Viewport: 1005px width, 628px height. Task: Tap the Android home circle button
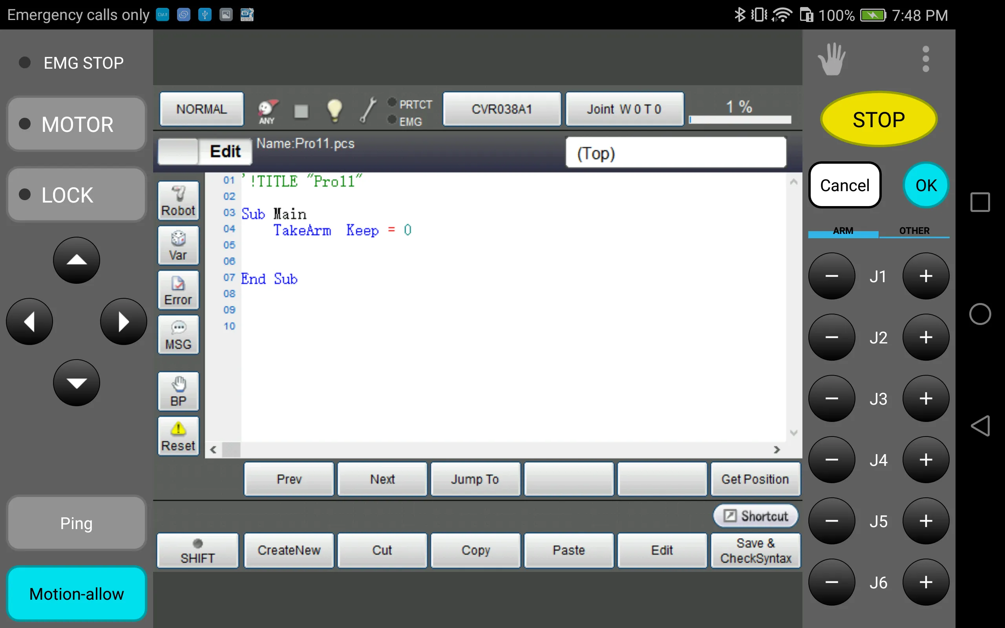(x=980, y=314)
